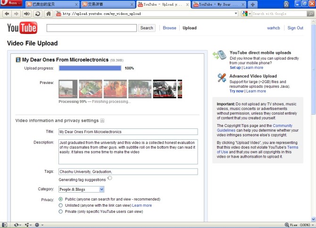Go back with the browser Back arrow
Image resolution: width=316 pixels, height=228 pixels.
click(x=7, y=14)
